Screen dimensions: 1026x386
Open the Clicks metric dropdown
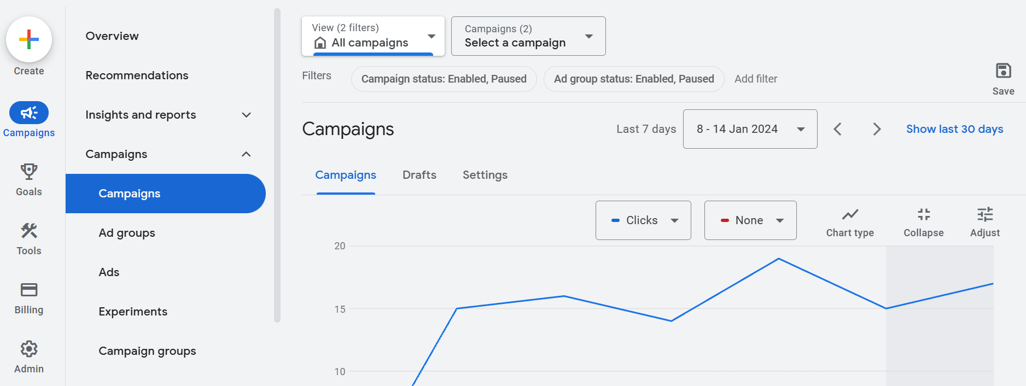[643, 220]
